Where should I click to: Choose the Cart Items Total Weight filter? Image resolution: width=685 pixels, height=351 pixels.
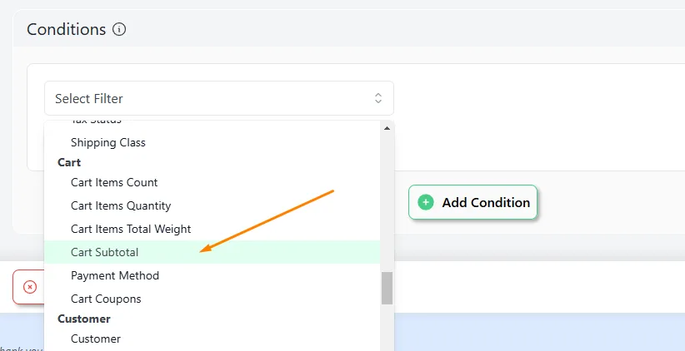tap(212, 229)
